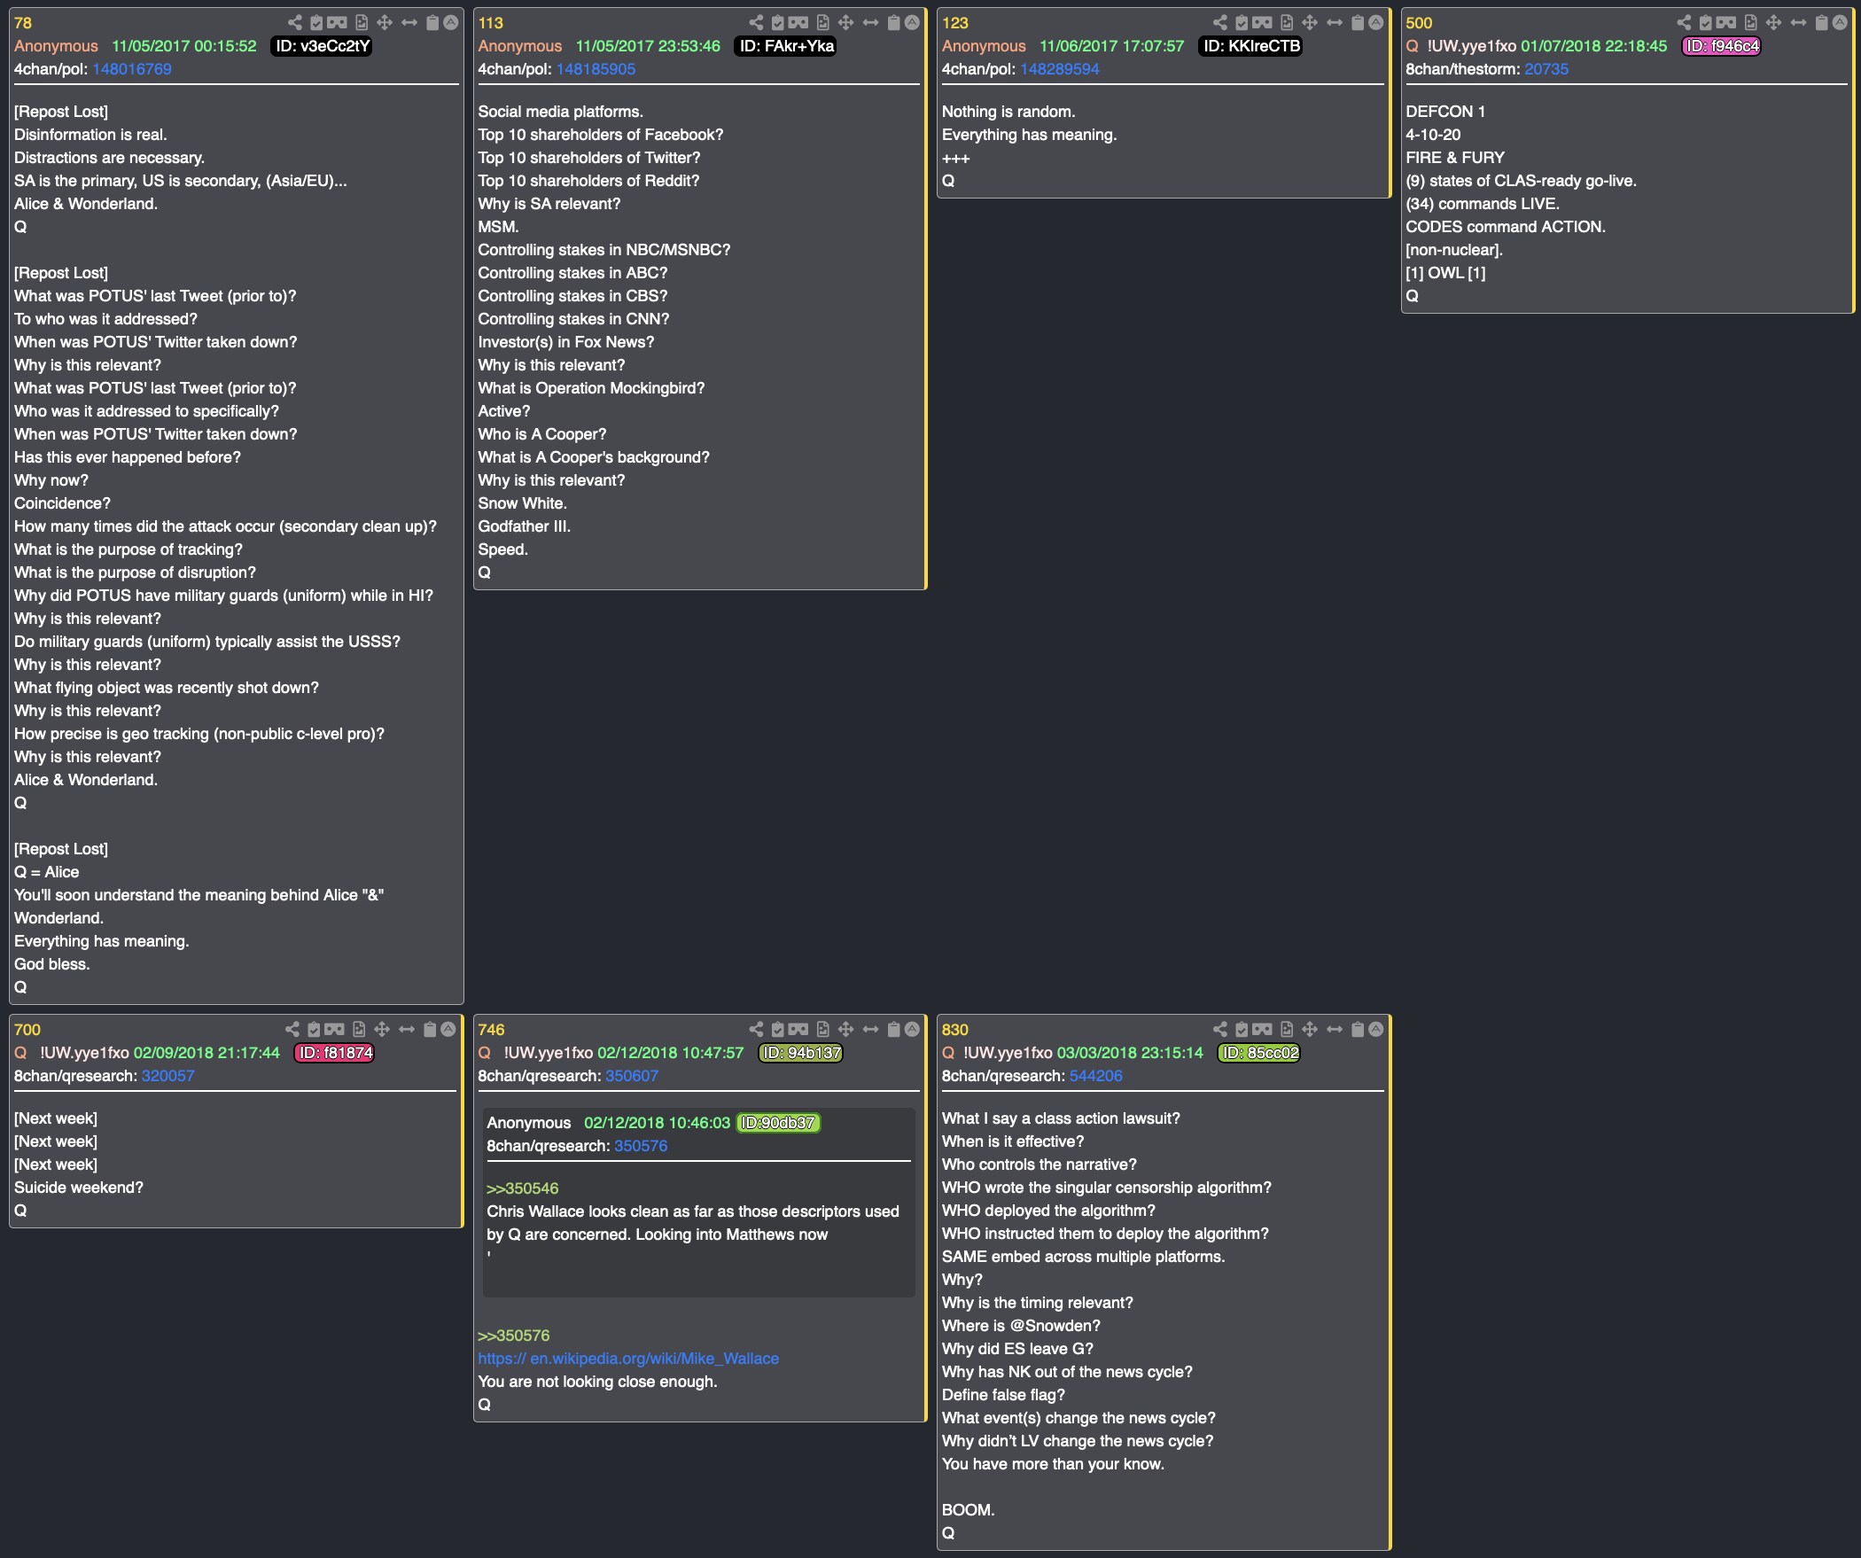Click the ID: KKIreCTB badge
Viewport: 1861px width, 1558px height.
coord(1251,46)
